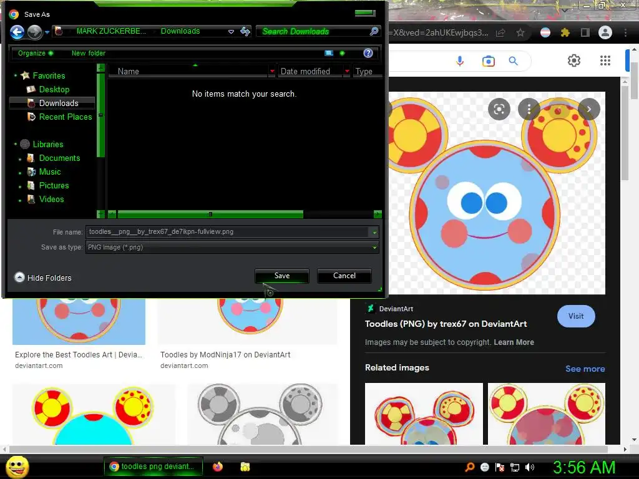Open Music library
The height and width of the screenshot is (479, 639).
click(50, 172)
